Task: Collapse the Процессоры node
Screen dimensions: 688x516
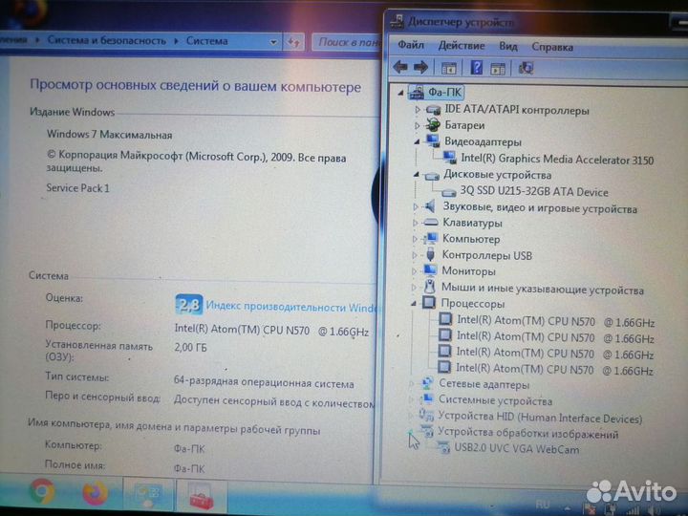Action: tap(414, 303)
